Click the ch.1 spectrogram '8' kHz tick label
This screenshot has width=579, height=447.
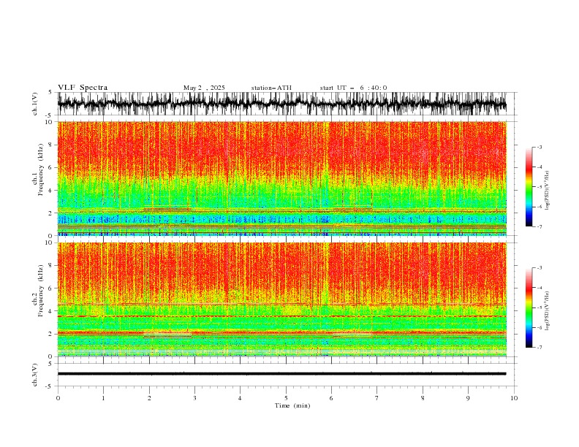(52, 145)
